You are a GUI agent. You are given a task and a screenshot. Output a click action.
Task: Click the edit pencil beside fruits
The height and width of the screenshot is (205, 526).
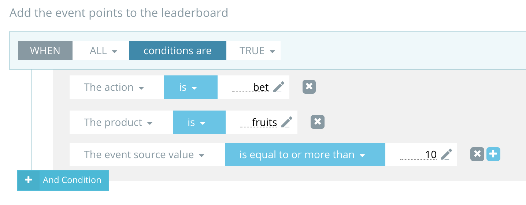click(287, 122)
